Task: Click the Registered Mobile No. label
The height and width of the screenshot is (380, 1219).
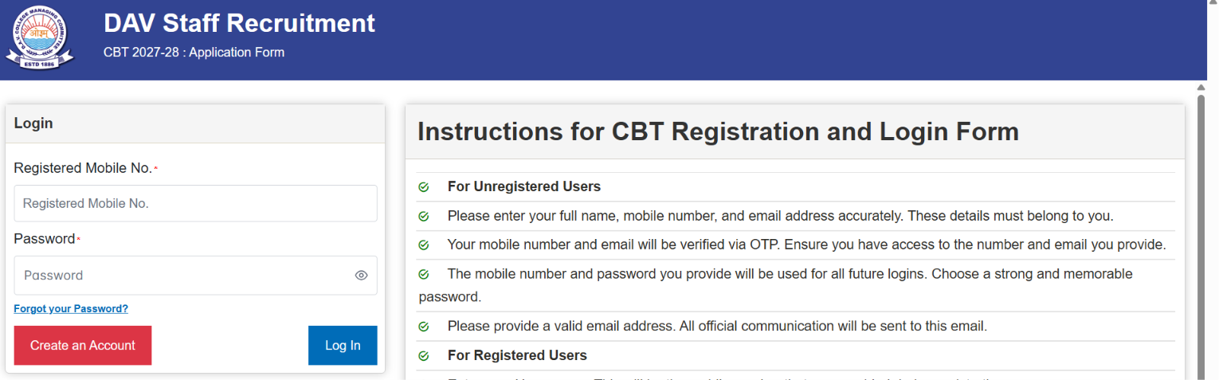Action: 83,168
